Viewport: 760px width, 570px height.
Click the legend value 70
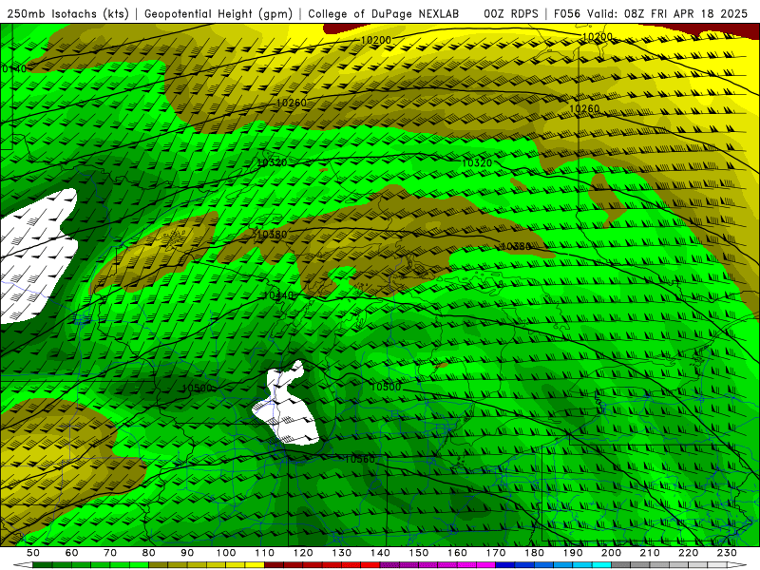[x=110, y=553]
